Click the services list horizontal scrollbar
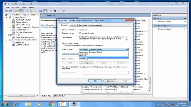The height and width of the screenshot is (107, 191). [108, 93]
